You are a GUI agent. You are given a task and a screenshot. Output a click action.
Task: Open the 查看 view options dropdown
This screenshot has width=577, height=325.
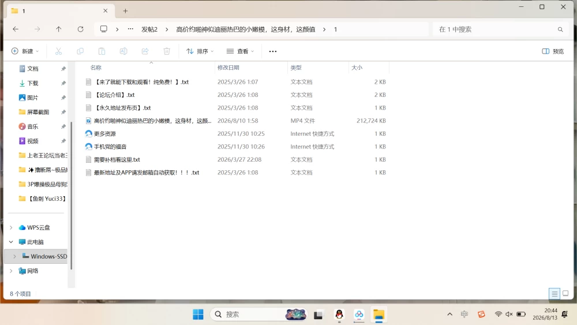240,51
